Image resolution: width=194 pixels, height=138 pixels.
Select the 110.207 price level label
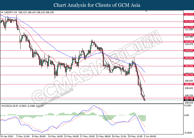(x=189, y=51)
